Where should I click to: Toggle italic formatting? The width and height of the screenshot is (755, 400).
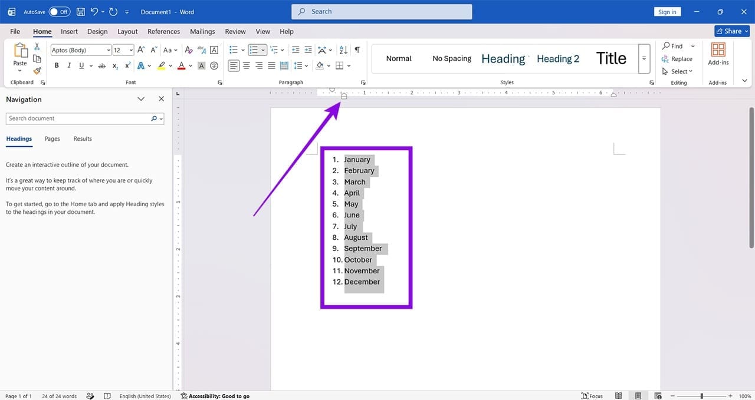[x=69, y=65]
